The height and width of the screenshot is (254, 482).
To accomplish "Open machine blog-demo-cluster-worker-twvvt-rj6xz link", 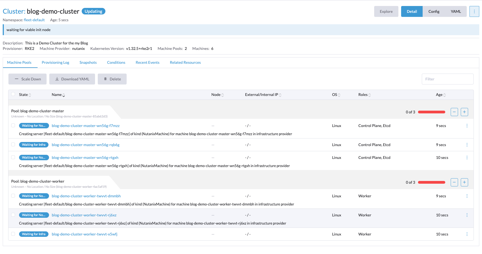I will point(84,215).
